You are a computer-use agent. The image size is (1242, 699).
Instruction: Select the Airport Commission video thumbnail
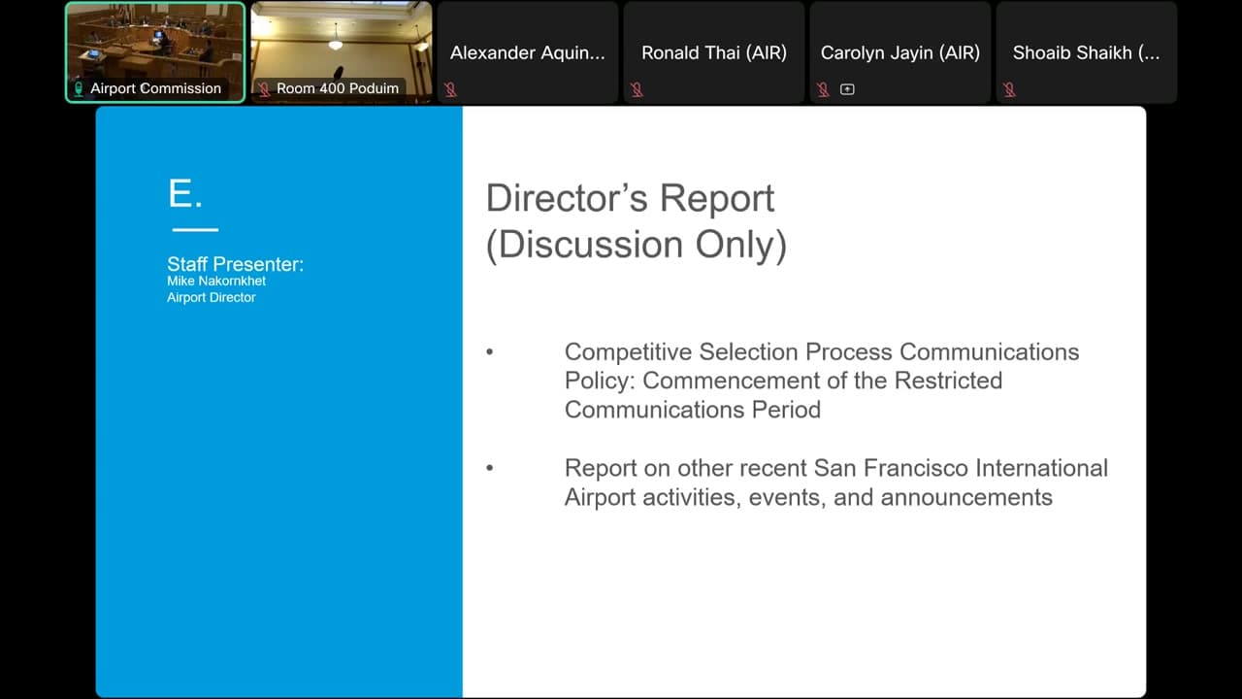155,51
